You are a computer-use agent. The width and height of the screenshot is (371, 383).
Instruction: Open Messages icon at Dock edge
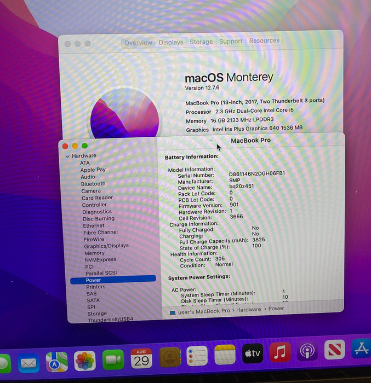[5, 364]
